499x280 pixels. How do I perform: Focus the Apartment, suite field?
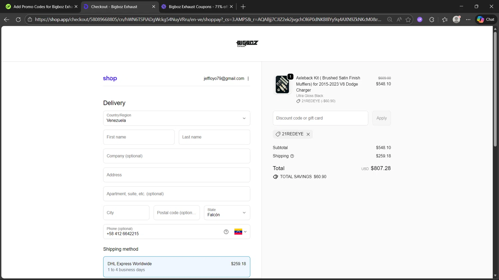(177, 194)
